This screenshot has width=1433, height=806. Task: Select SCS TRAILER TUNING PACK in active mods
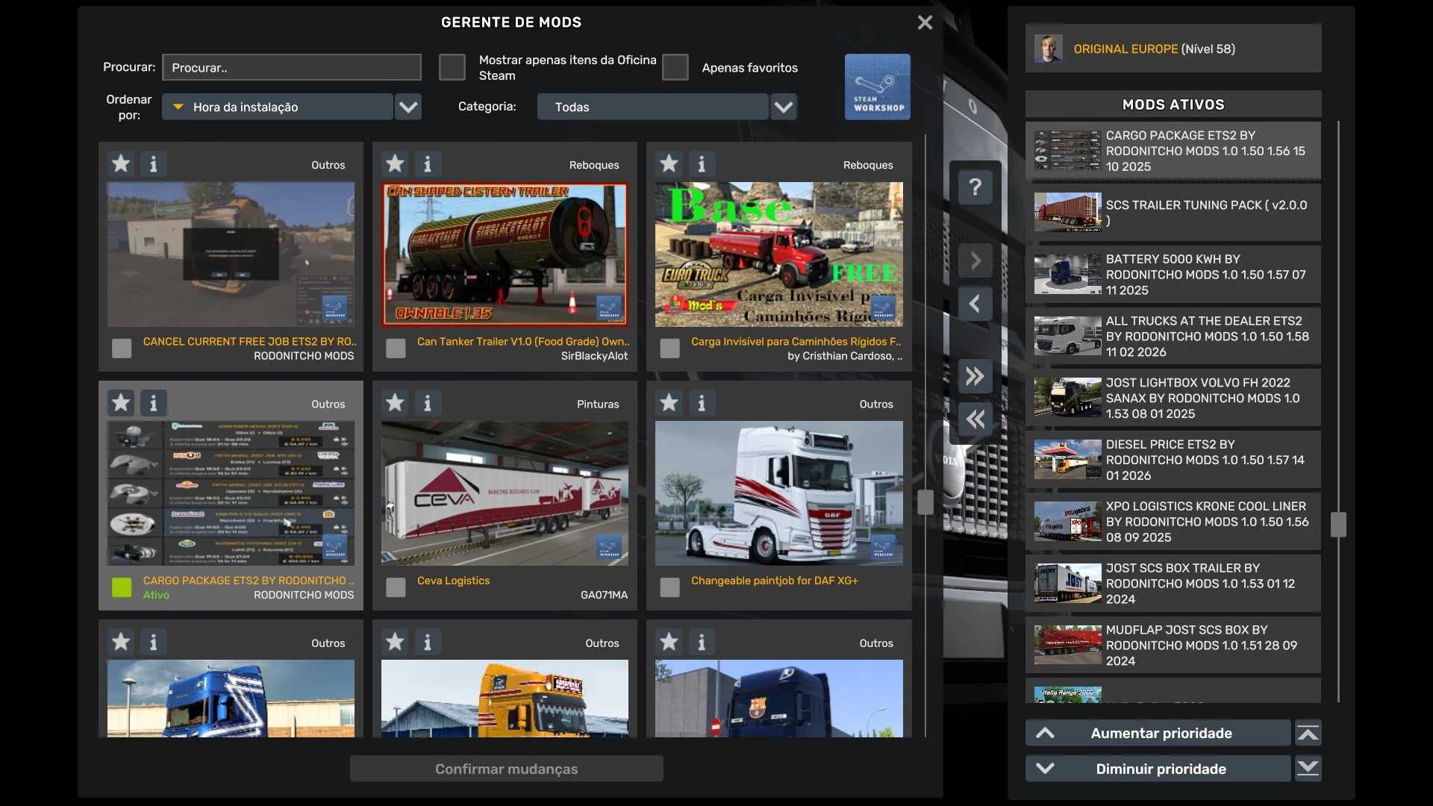click(x=1173, y=213)
